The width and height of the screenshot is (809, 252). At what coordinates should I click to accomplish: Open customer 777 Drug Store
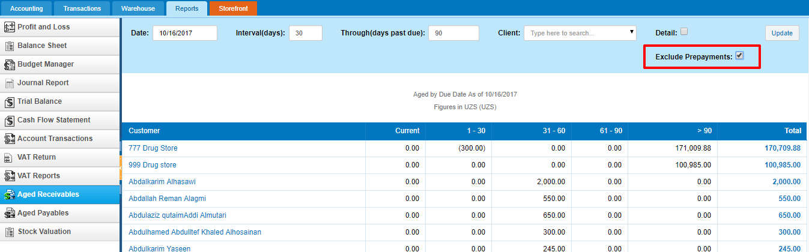point(153,148)
